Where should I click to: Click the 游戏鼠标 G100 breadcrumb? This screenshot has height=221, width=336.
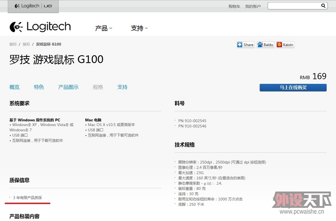tap(49, 44)
